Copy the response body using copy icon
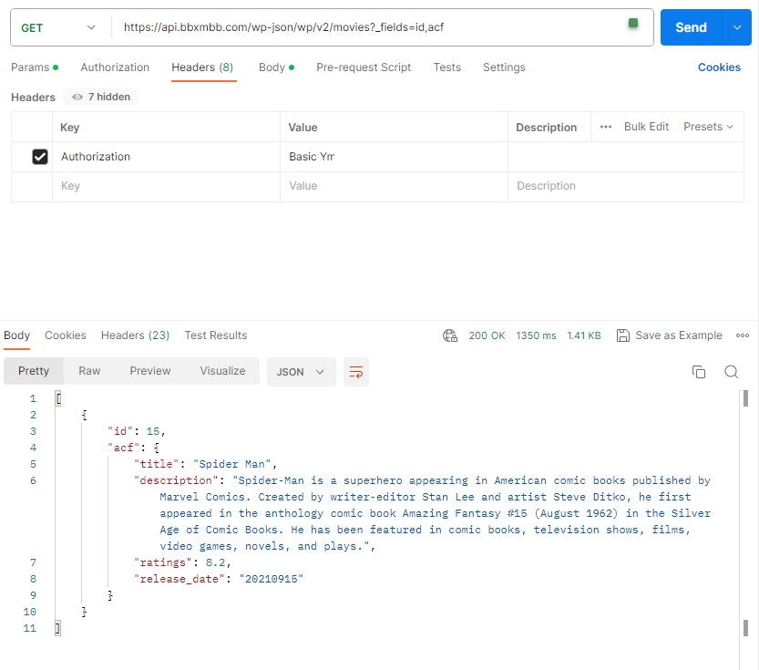The width and height of the screenshot is (759, 670). pos(699,372)
